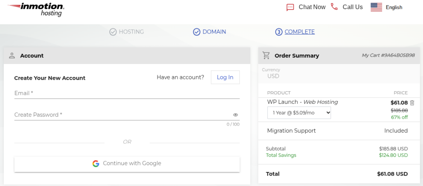Click the red phone icon
This screenshot has width=423, height=186.
coord(334,7)
